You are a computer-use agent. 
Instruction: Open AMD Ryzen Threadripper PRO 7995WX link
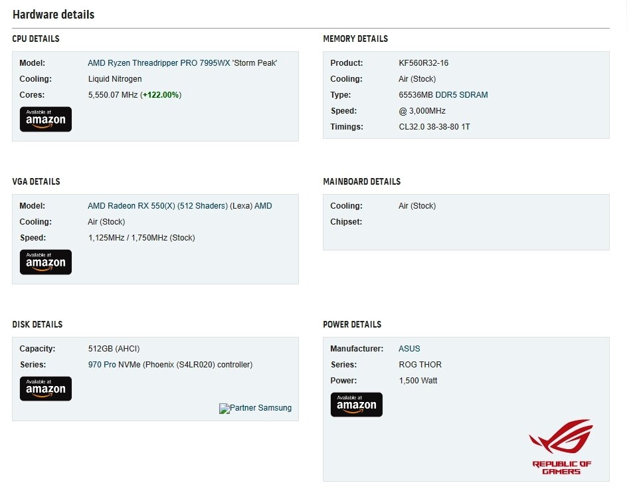click(159, 63)
